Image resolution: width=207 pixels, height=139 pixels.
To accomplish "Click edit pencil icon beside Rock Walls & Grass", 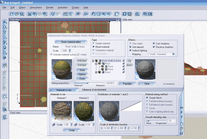I will (124, 61).
